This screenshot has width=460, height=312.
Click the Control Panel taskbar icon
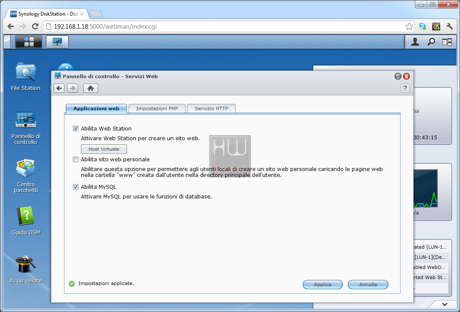click(x=57, y=42)
